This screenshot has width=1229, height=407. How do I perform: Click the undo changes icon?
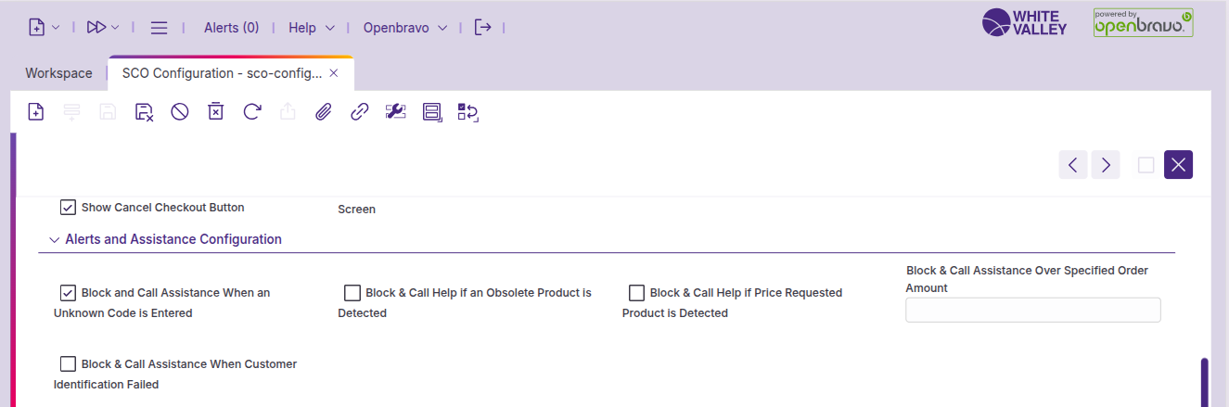click(180, 112)
